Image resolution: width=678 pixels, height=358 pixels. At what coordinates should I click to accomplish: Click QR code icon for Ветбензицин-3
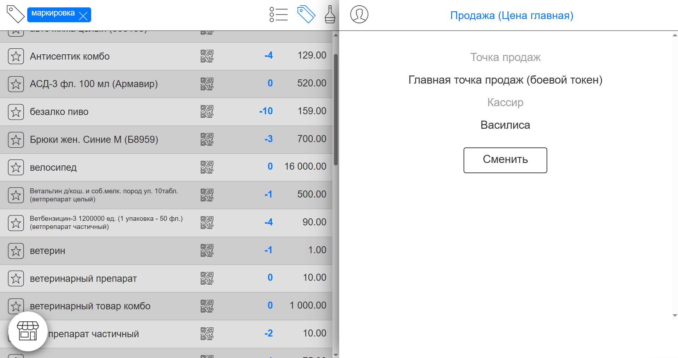(x=207, y=223)
